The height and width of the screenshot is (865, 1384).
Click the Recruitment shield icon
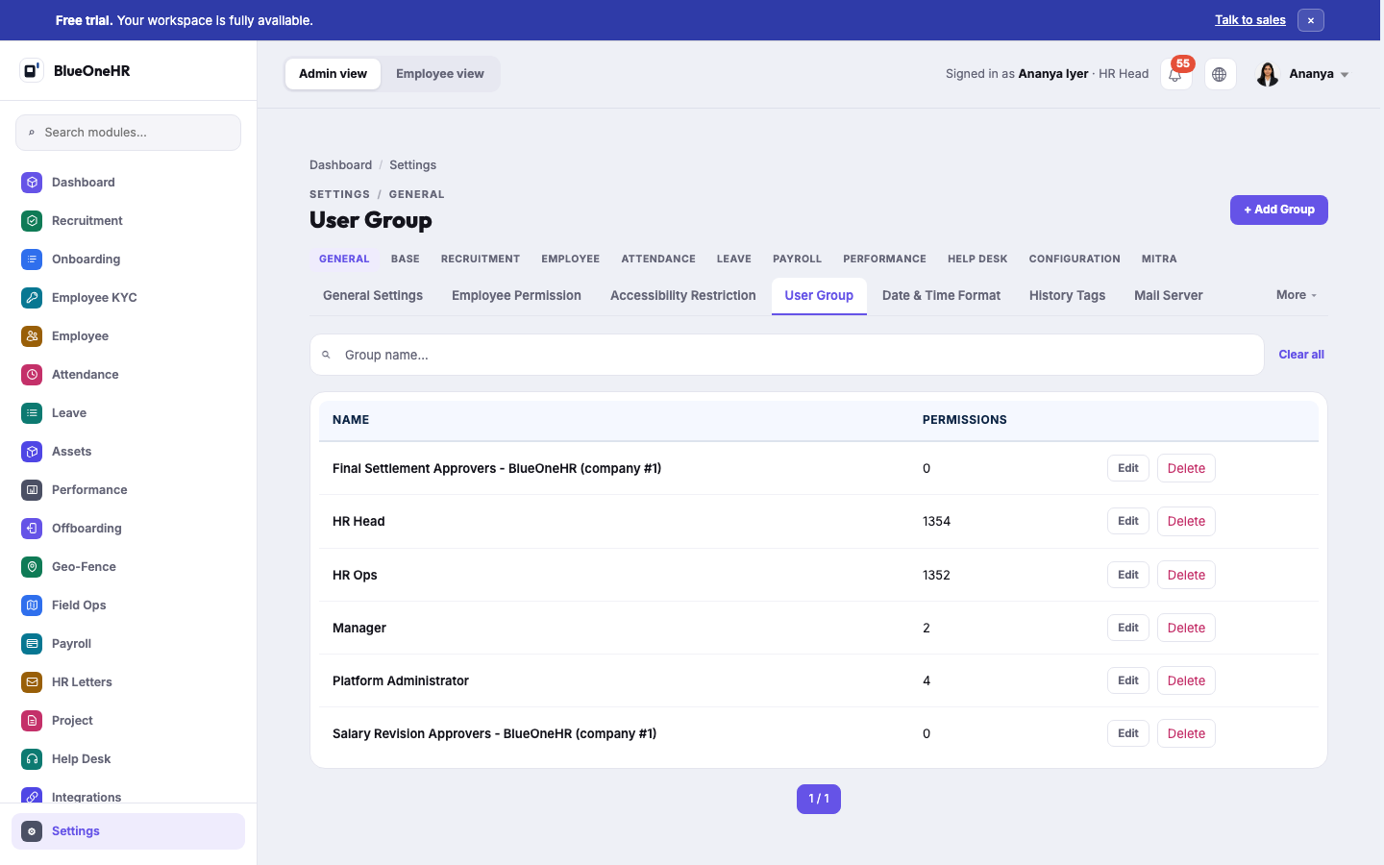pyautogui.click(x=32, y=221)
